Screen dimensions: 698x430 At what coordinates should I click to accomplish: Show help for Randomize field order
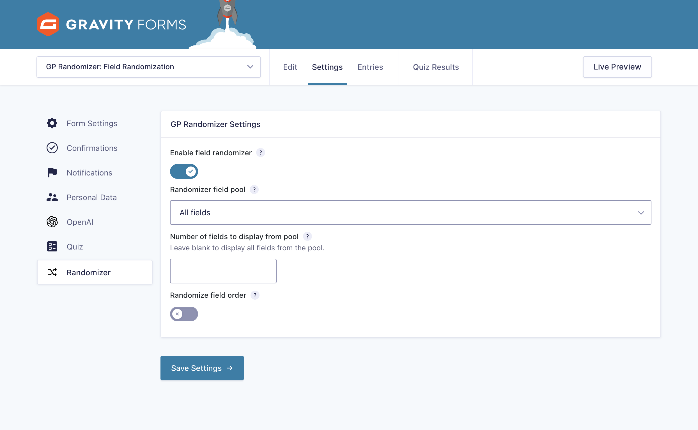point(255,295)
